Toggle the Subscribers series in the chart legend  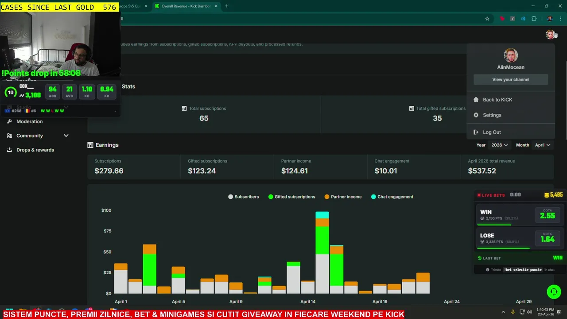pos(243,197)
